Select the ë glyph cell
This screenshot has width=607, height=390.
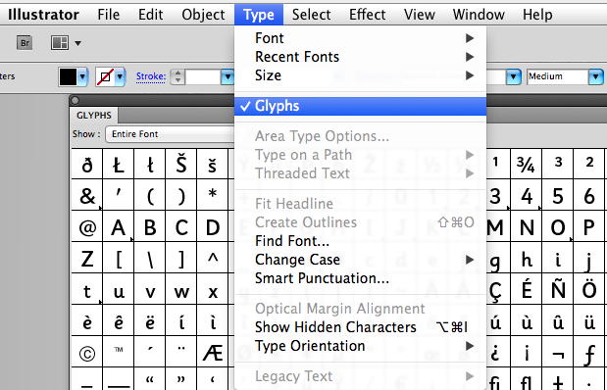(150, 320)
